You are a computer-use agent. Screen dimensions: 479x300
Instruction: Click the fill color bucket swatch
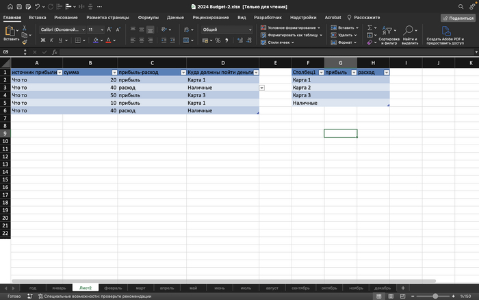point(96,40)
